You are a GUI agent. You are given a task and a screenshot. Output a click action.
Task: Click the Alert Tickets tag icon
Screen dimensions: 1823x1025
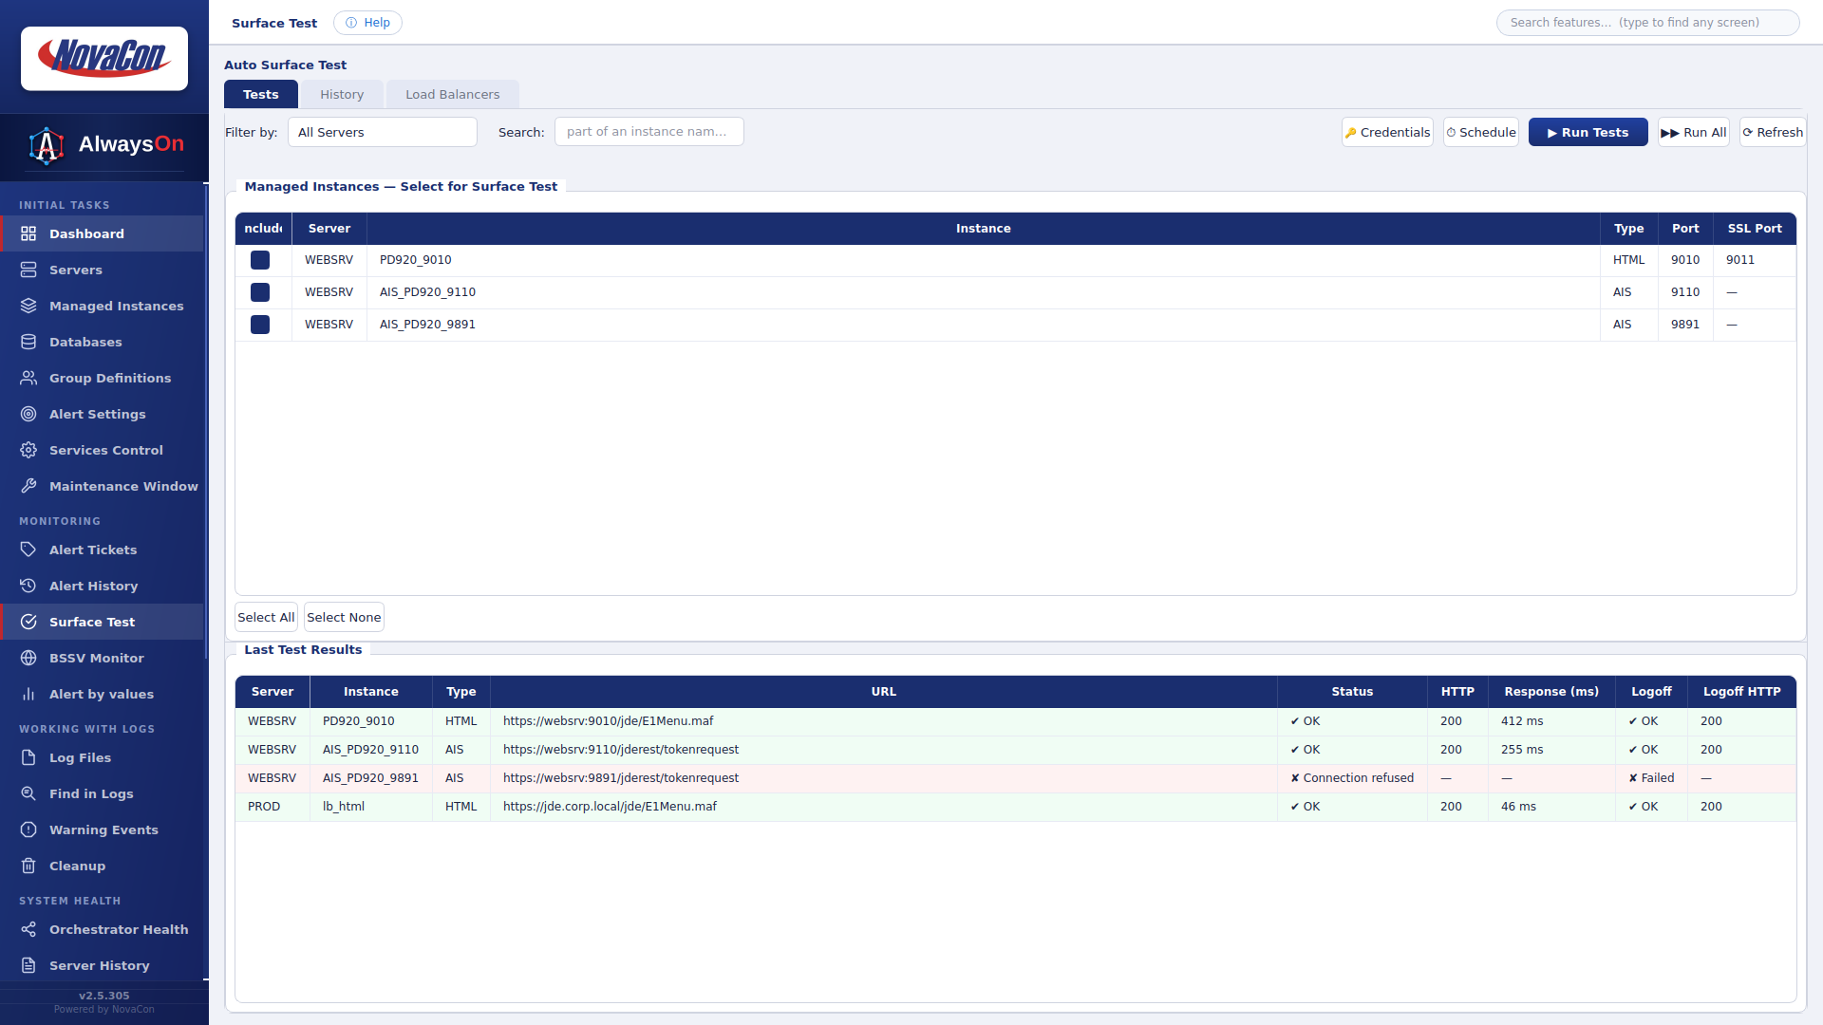point(28,550)
